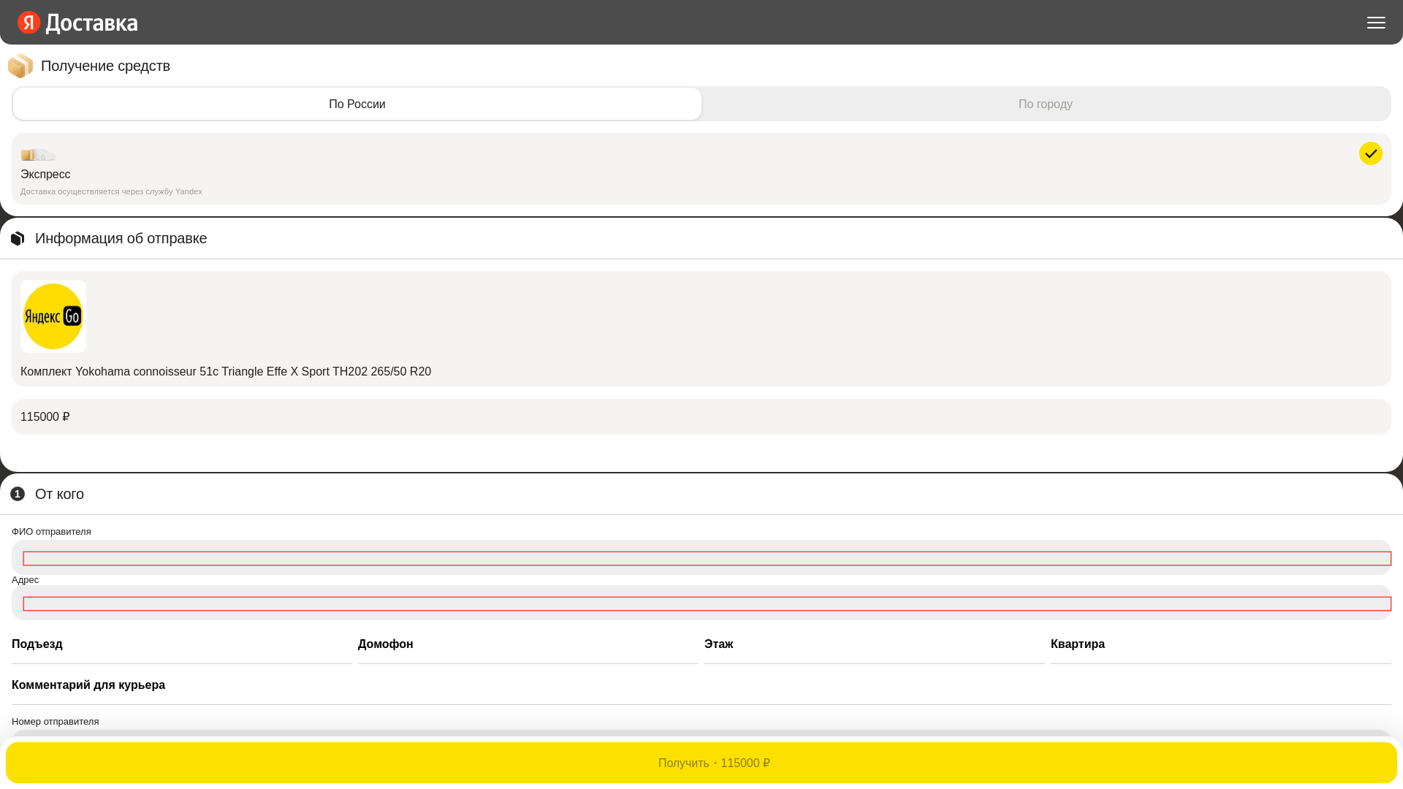This screenshot has width=1403, height=789.
Task: Select the По России tab
Action: (x=357, y=104)
